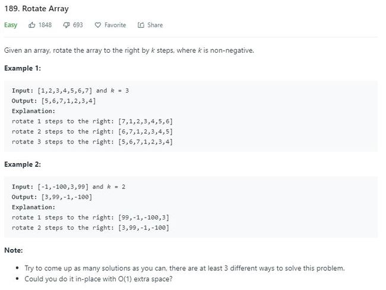Image resolution: width=386 pixels, height=290 pixels.
Task: Click the Output [5,6,7,1,2,3,4] line
Action: pos(53,101)
